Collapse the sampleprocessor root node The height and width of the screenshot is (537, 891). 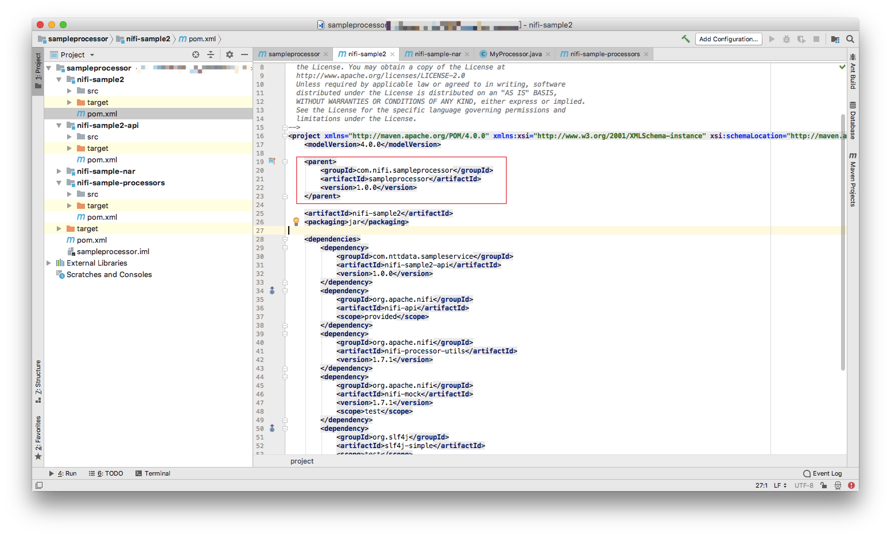tap(49, 68)
